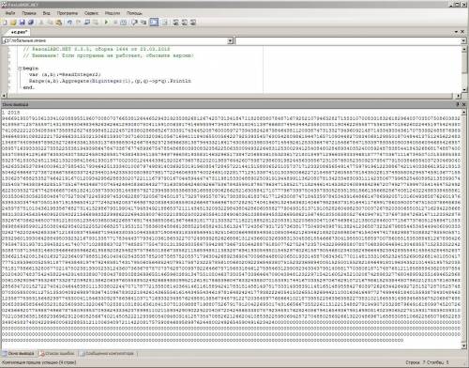Open the Вид menu
The height and width of the screenshot is (368, 469).
(46, 13)
